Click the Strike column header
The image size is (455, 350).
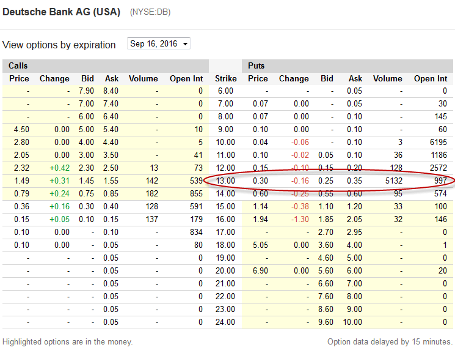[226, 78]
